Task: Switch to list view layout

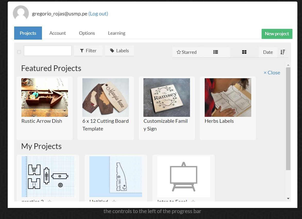Action: pyautogui.click(x=215, y=52)
